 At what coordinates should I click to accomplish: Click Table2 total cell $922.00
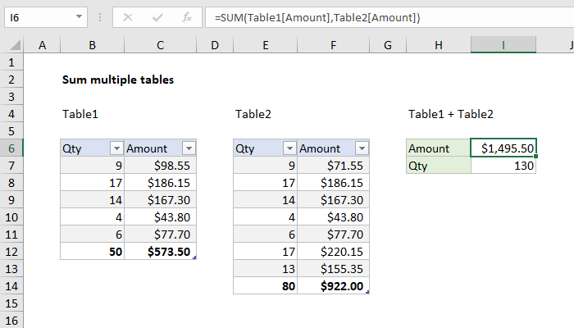334,286
